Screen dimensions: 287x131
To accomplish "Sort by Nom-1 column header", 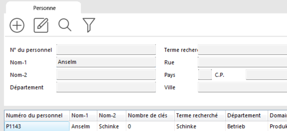I will pyautogui.click(x=84, y=116).
